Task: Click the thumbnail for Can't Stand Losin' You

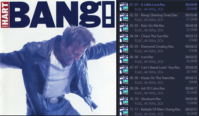Action: 124,69
